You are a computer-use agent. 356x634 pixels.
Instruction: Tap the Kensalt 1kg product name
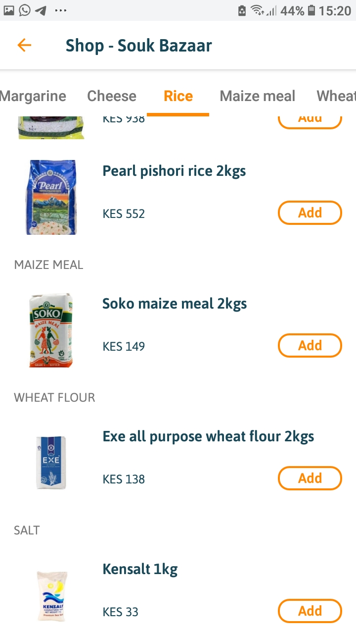click(140, 570)
